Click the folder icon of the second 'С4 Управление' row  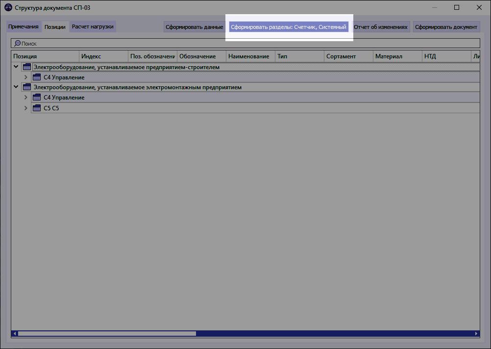[x=37, y=97]
